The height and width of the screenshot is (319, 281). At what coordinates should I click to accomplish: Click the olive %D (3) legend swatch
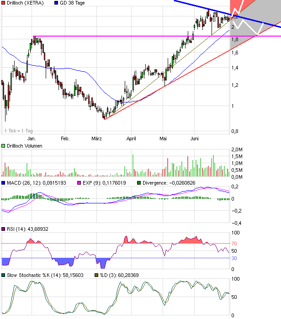96,275
